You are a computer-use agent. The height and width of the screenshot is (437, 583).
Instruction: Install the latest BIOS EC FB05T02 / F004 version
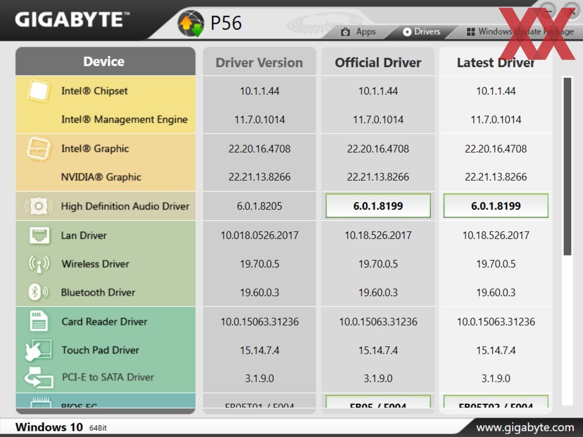coord(496,402)
